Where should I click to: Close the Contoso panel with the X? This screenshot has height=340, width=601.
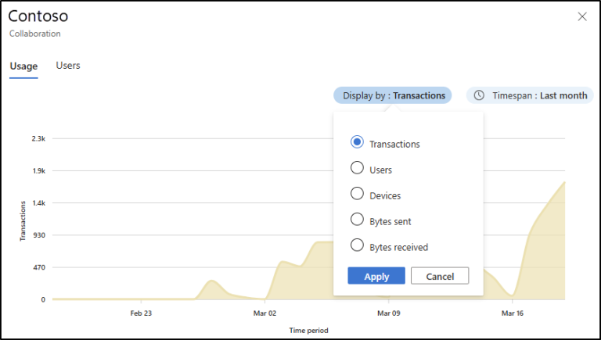(x=582, y=16)
